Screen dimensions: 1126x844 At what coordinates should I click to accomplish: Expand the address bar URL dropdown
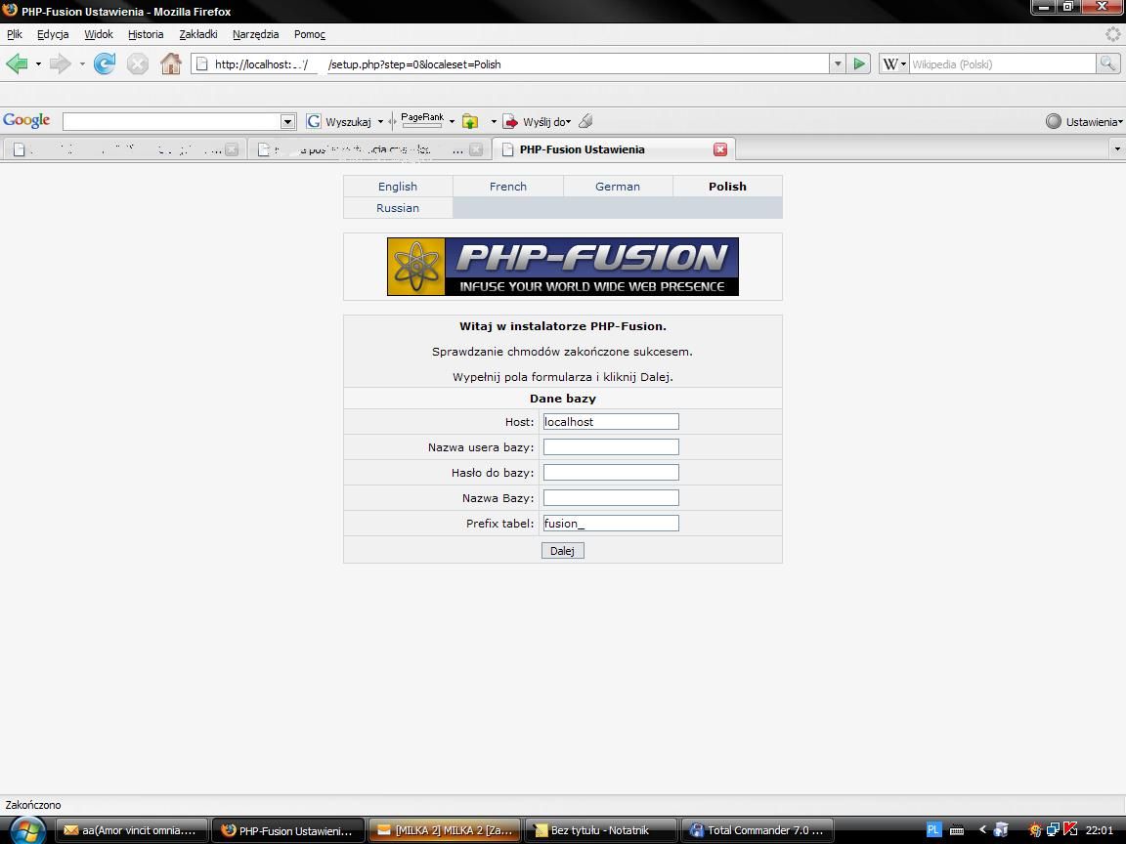coord(838,63)
